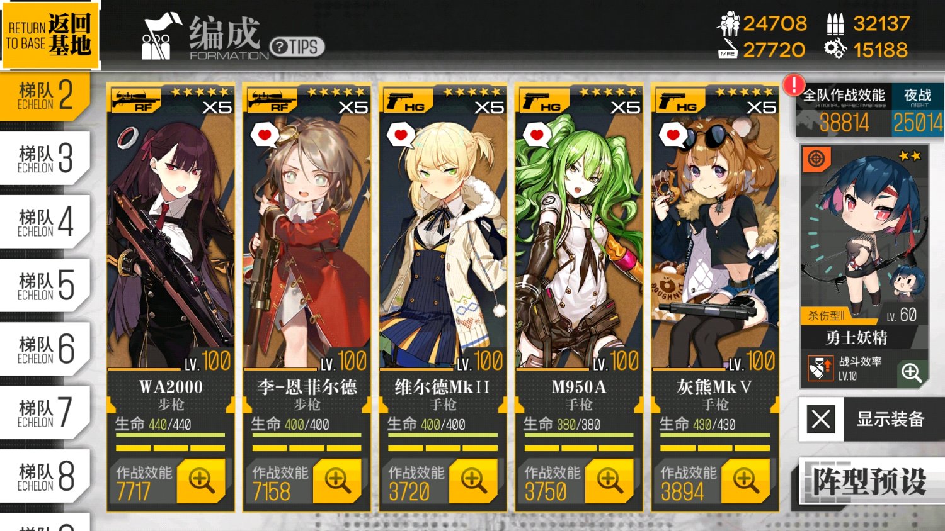Viewport: 945px width, 531px height.
Task: Open M950A combat effectiveness magnifier
Action: pos(609,481)
